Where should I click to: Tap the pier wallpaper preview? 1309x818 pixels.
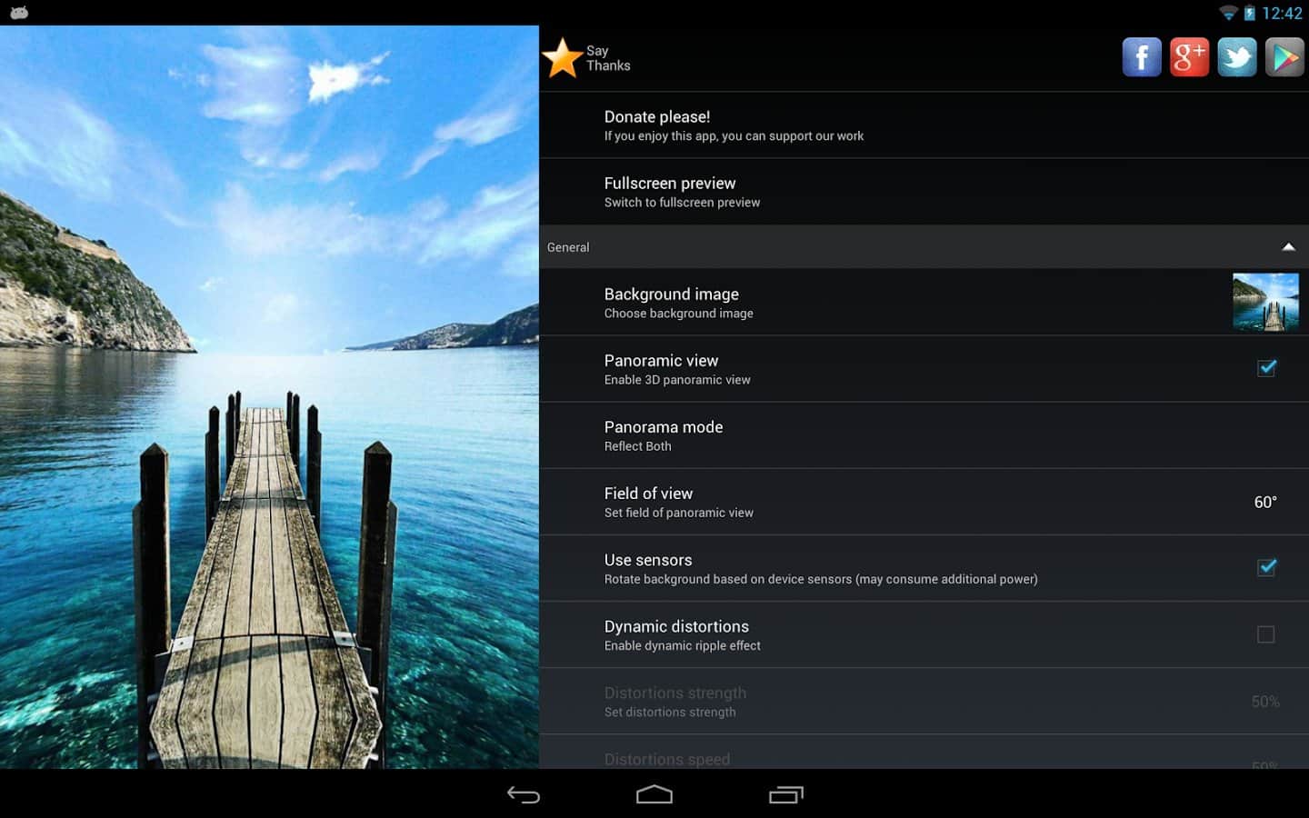pyautogui.click(x=269, y=396)
